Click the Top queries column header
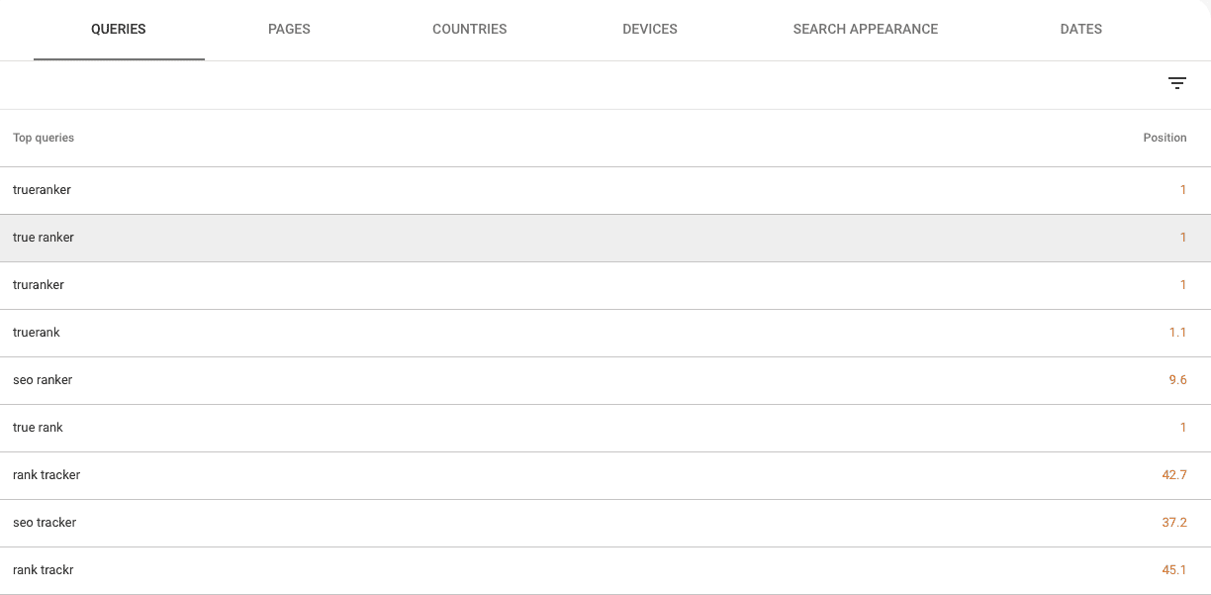1211x595 pixels. coord(44,138)
